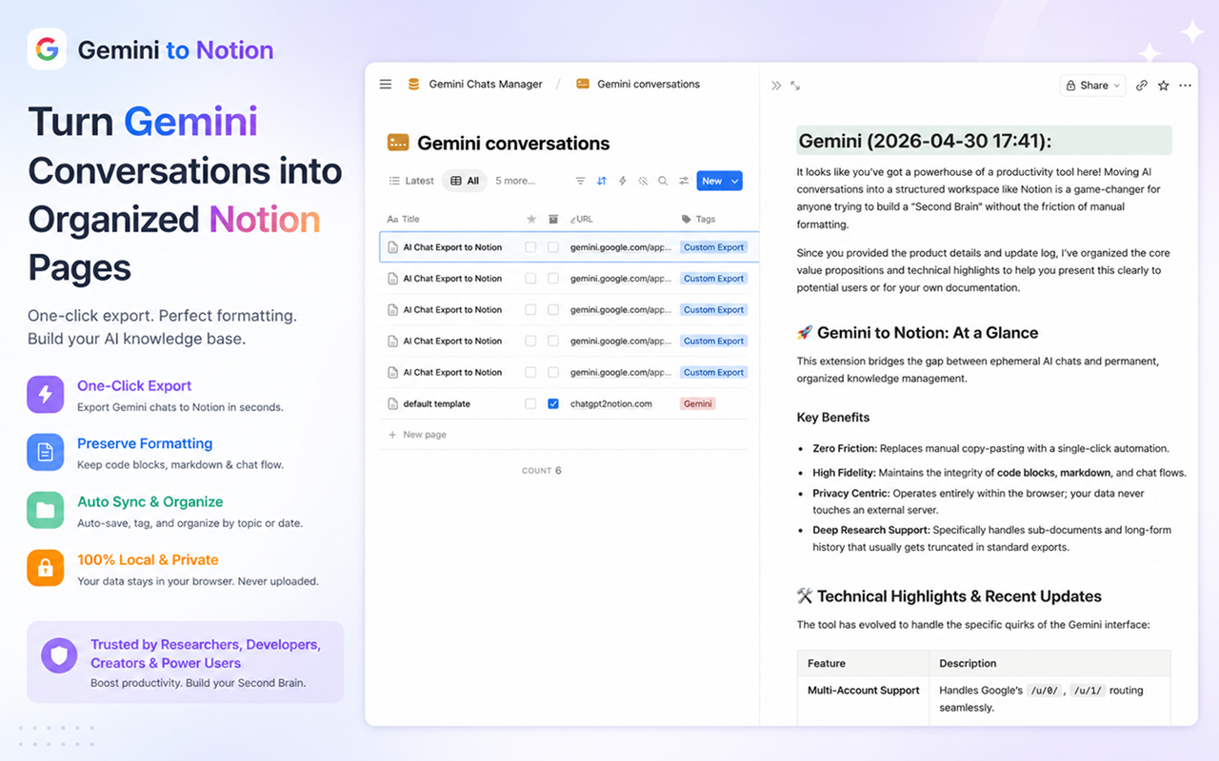The width and height of the screenshot is (1219, 761).
Task: Copy the page link icon
Action: pos(1142,86)
